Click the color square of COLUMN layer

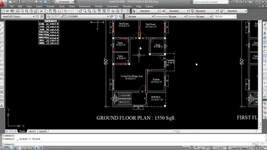click(x=65, y=17)
